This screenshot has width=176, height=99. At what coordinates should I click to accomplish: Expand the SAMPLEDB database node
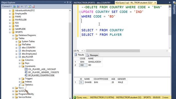tap(10, 29)
